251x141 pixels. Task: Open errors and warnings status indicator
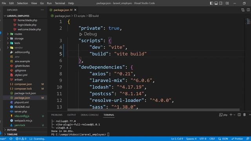point(21,139)
